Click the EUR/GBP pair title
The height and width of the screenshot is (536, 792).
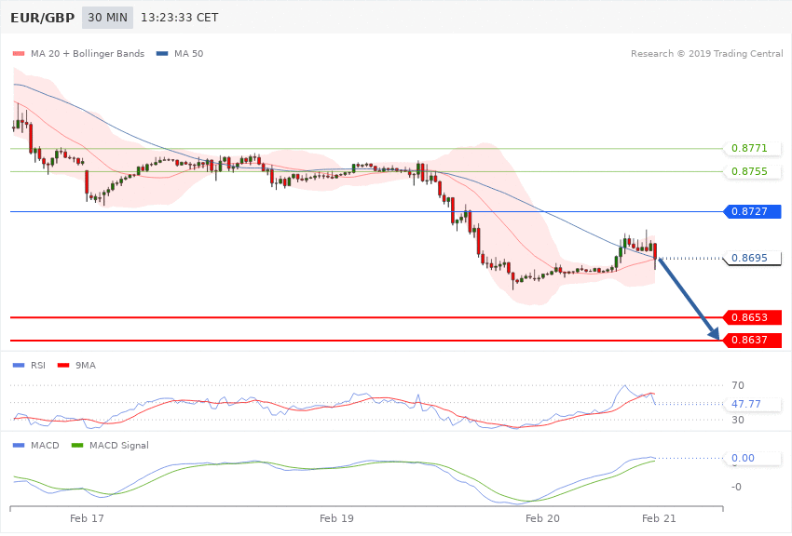pyautogui.click(x=43, y=18)
